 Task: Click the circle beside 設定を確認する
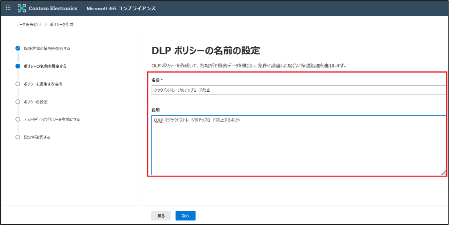click(x=18, y=137)
